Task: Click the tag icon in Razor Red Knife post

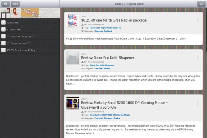Action: point(82,65)
